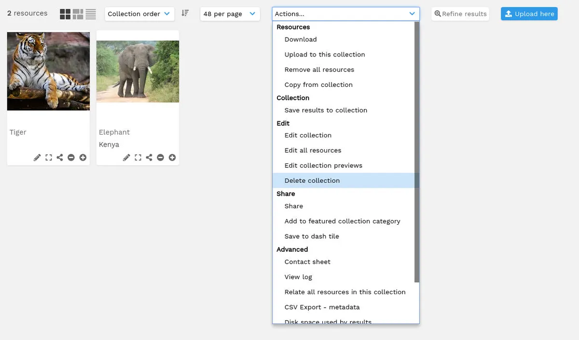Image resolution: width=579 pixels, height=340 pixels.
Task: Switch to large thumbnail grid view
Action: pos(65,14)
